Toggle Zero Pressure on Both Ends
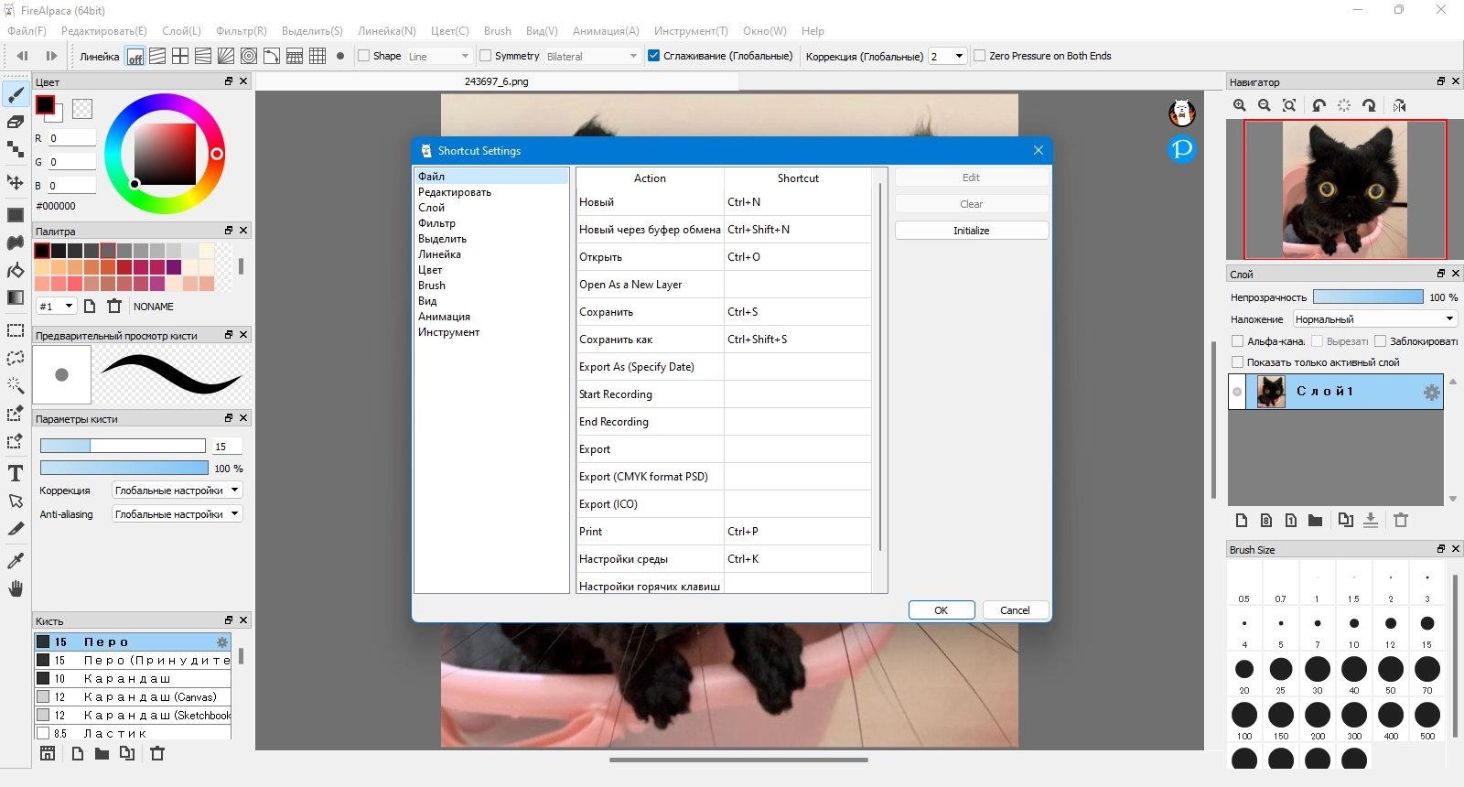The height and width of the screenshot is (787, 1464). click(980, 56)
